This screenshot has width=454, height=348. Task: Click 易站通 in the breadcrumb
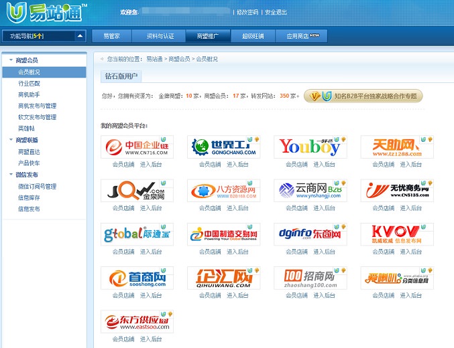click(x=154, y=59)
